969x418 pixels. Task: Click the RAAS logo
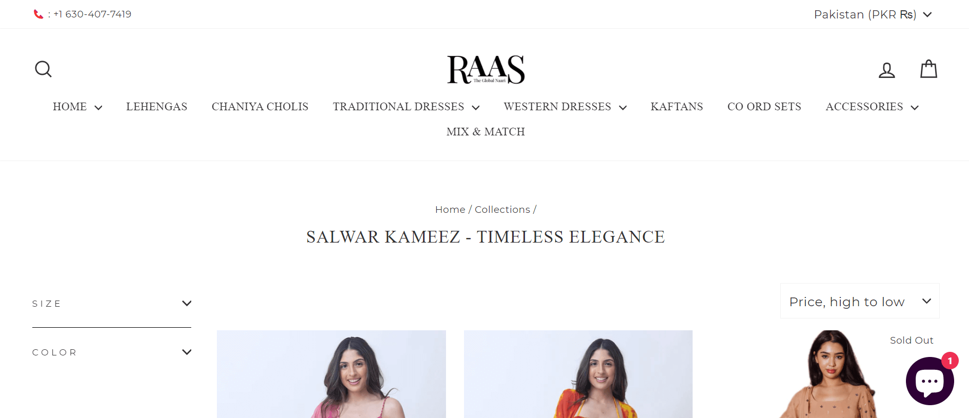coord(486,70)
